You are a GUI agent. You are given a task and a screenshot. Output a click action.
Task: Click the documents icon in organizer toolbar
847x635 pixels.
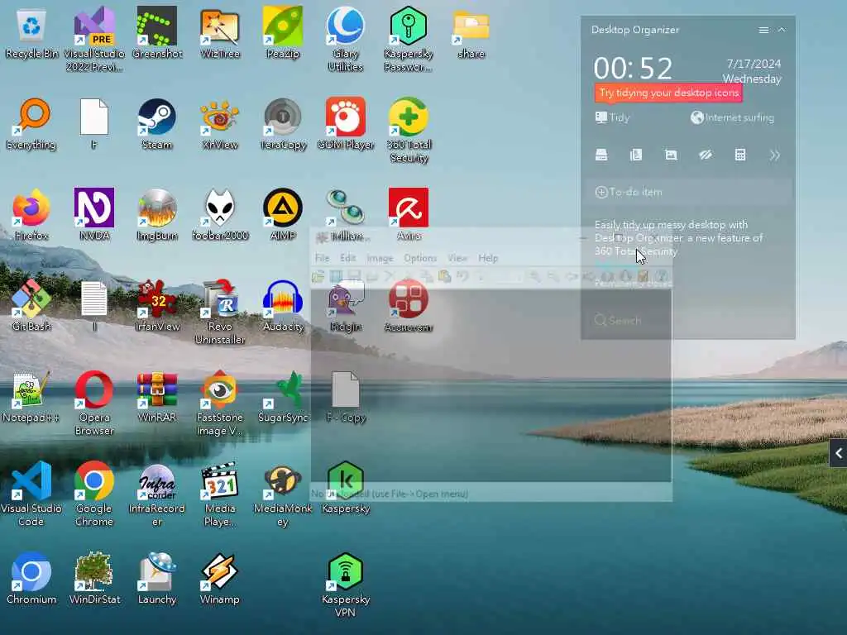(636, 155)
